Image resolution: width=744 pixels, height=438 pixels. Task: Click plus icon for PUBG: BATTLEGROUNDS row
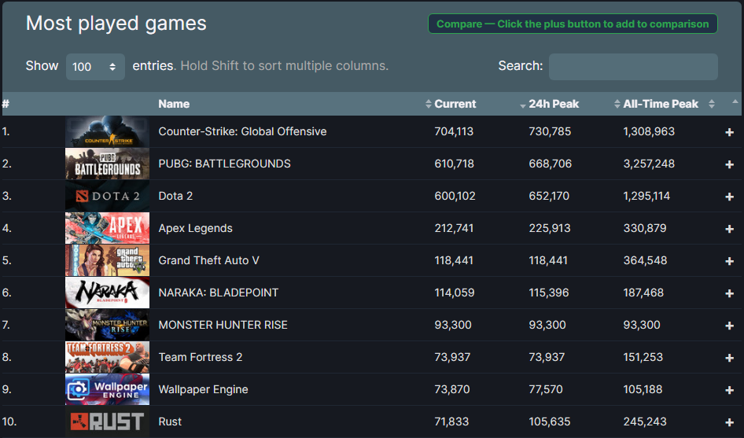(729, 164)
